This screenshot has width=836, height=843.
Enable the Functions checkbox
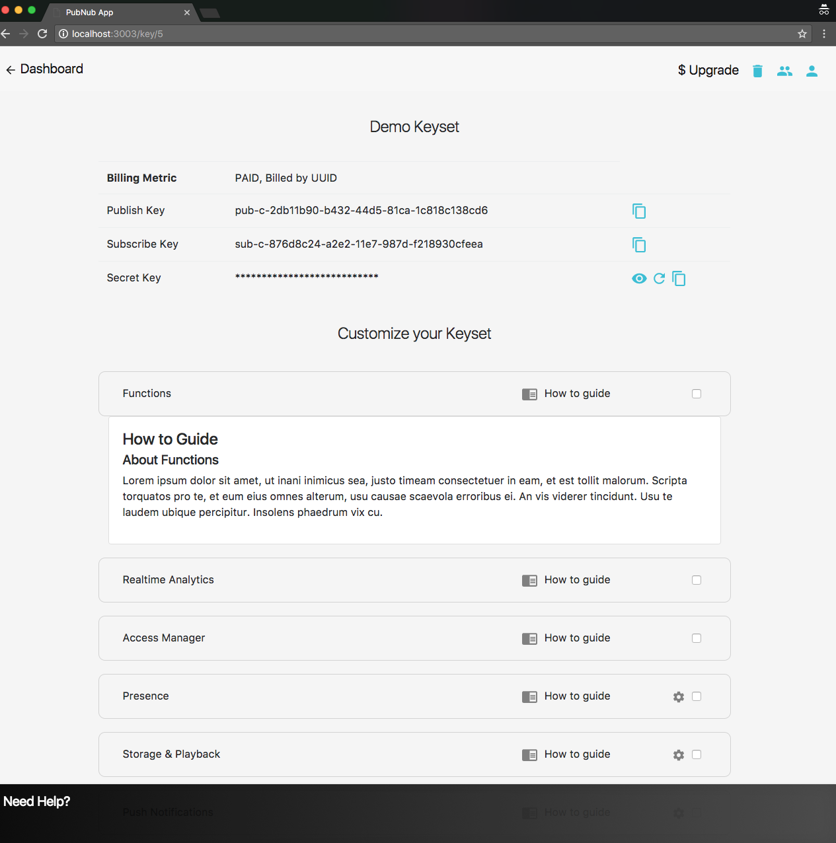click(x=697, y=394)
